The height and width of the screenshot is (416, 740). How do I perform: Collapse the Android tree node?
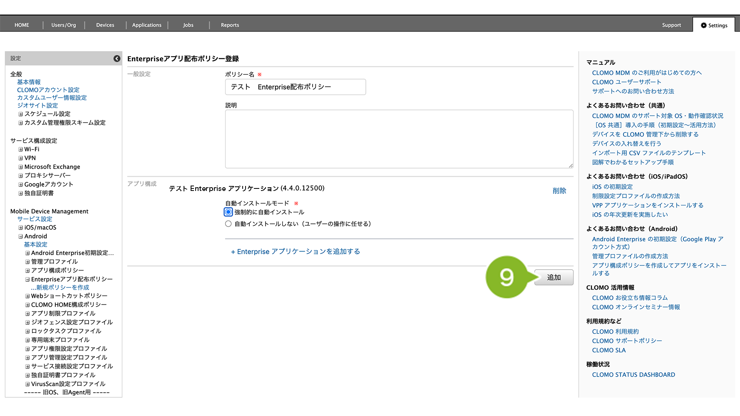(x=20, y=236)
